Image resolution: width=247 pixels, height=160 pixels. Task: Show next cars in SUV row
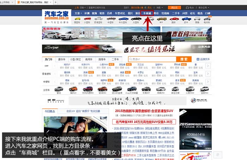(x=208, y=66)
